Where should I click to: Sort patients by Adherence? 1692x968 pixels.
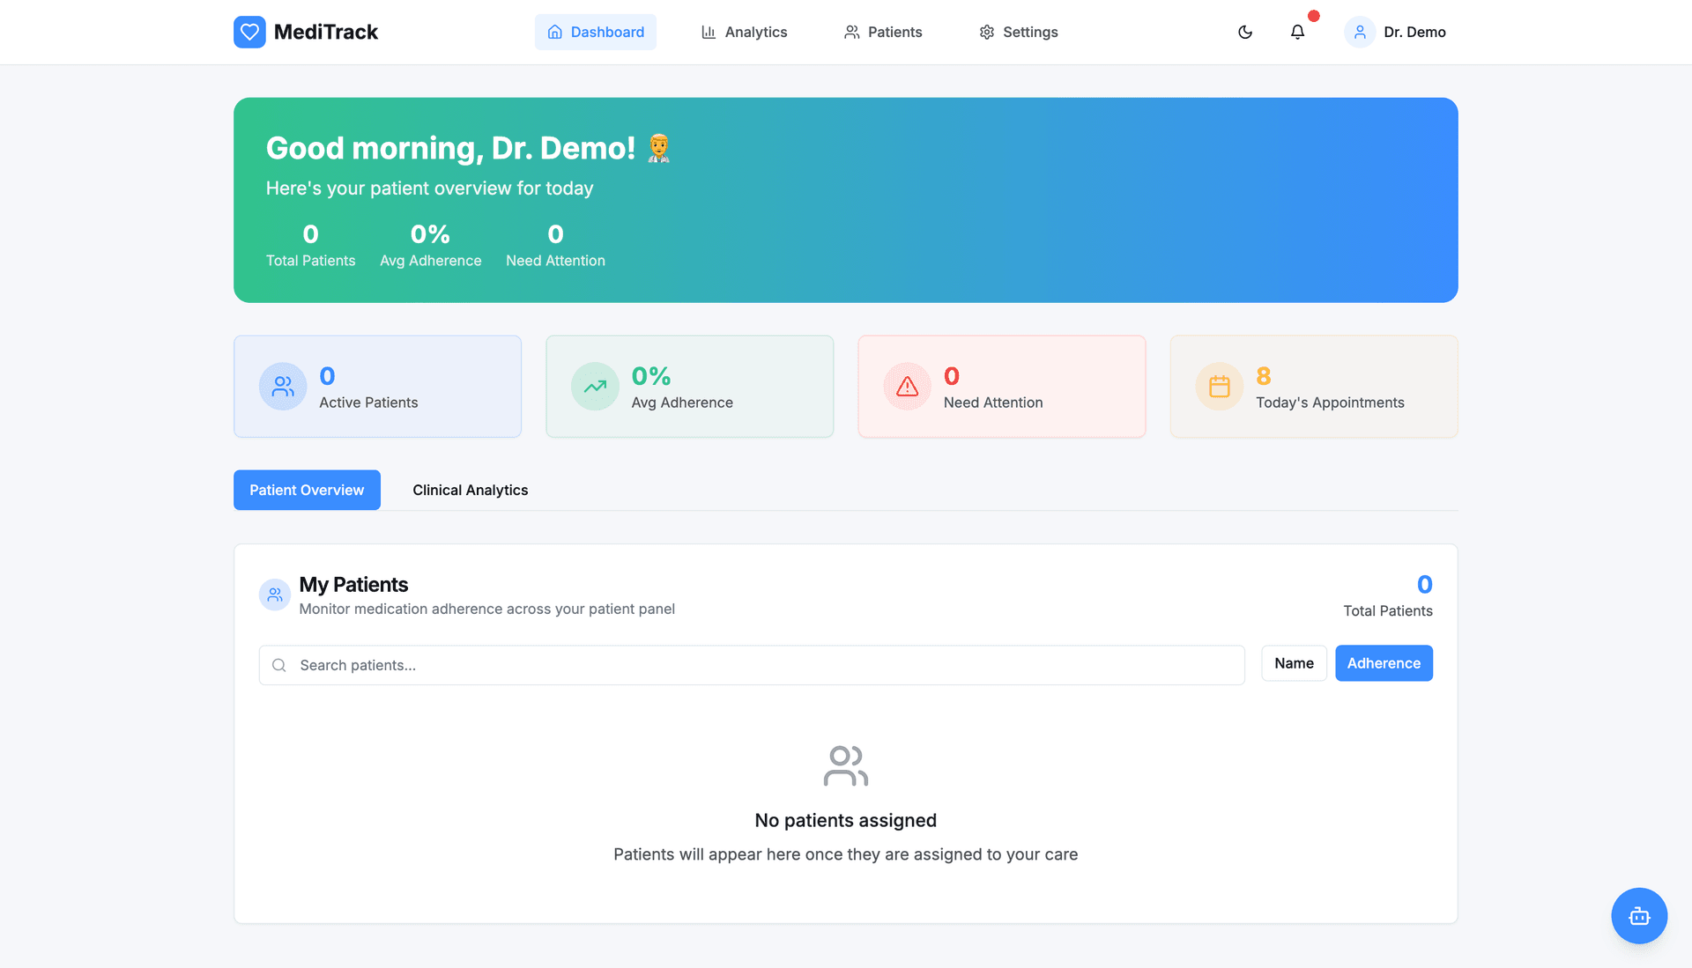tap(1384, 663)
